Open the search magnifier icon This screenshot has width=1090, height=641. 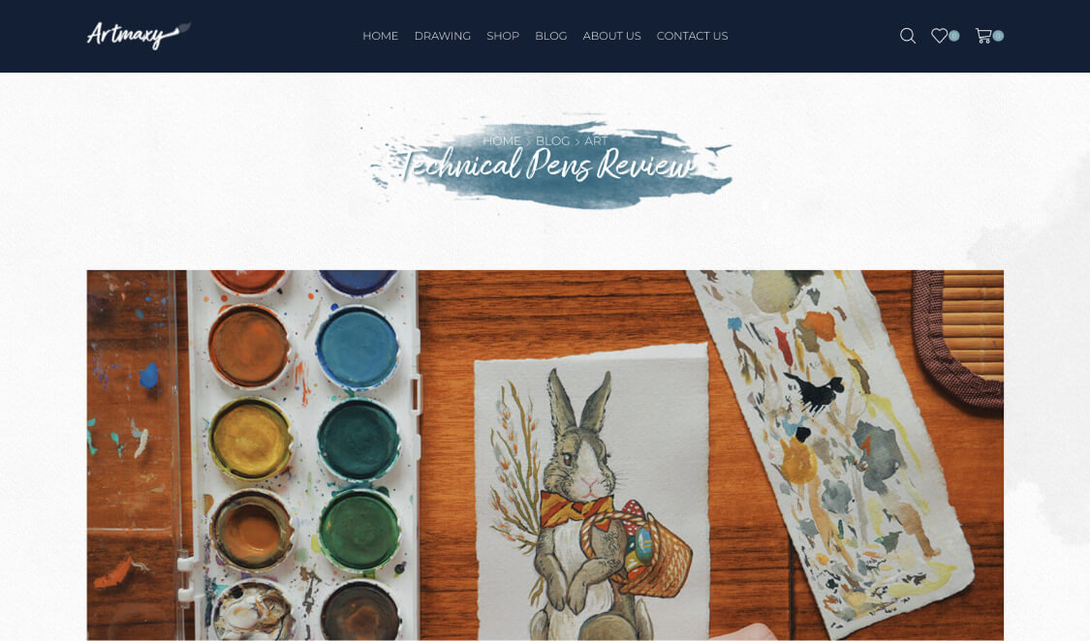(907, 36)
